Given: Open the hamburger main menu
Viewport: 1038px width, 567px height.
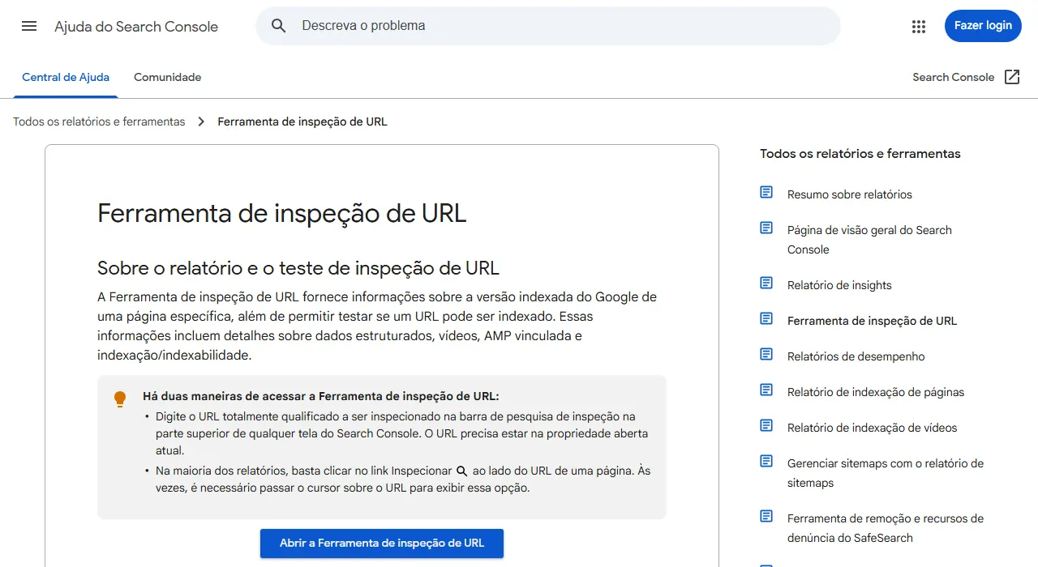Looking at the screenshot, I should pos(29,26).
